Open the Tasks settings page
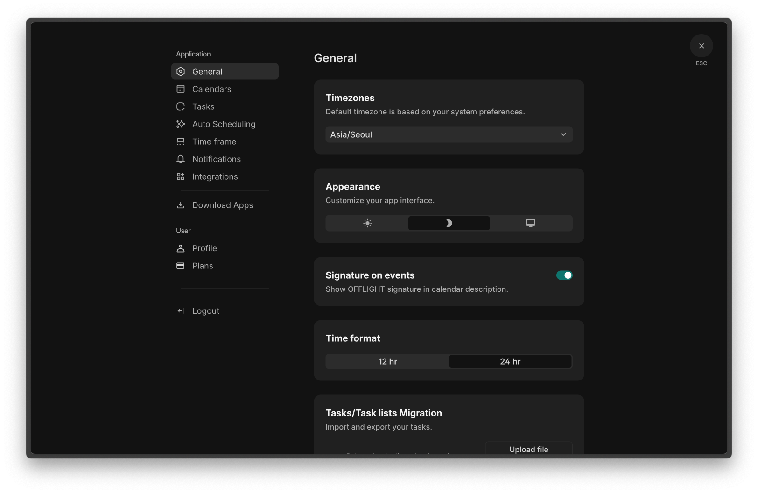Screen dimensions: 758x493 (225, 106)
